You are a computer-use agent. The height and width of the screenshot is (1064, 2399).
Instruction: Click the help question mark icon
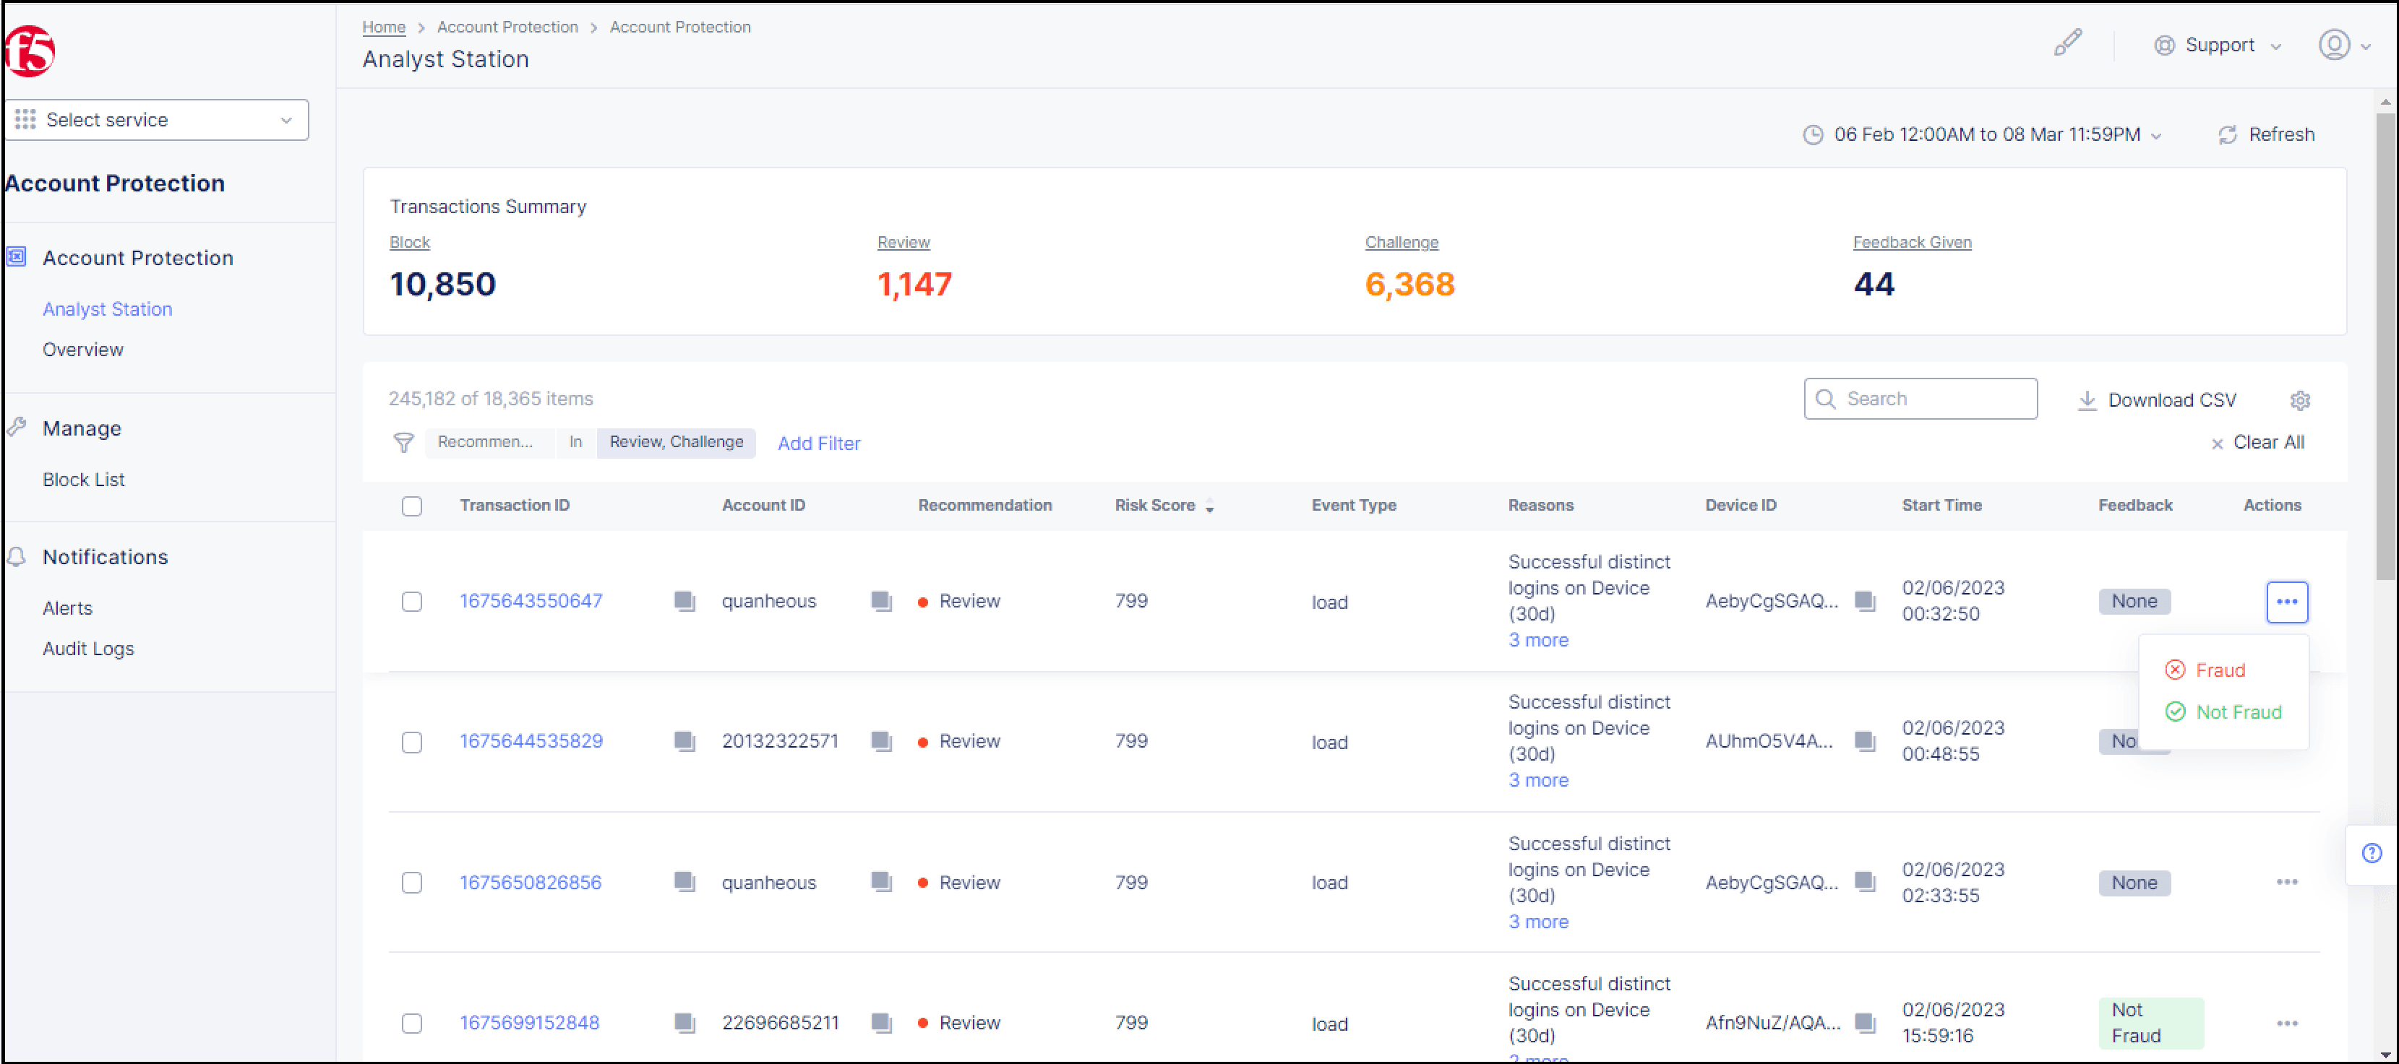[2371, 854]
